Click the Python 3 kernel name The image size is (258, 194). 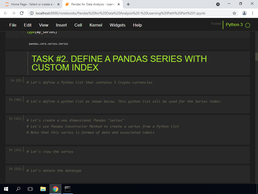234,25
